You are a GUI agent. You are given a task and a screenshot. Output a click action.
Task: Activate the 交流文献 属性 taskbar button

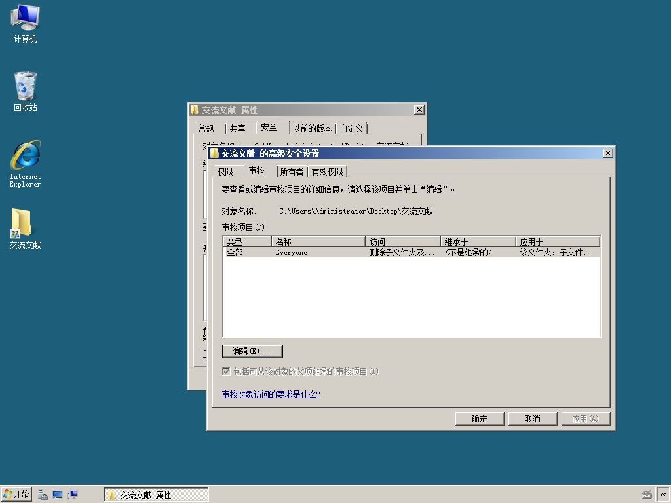(156, 495)
